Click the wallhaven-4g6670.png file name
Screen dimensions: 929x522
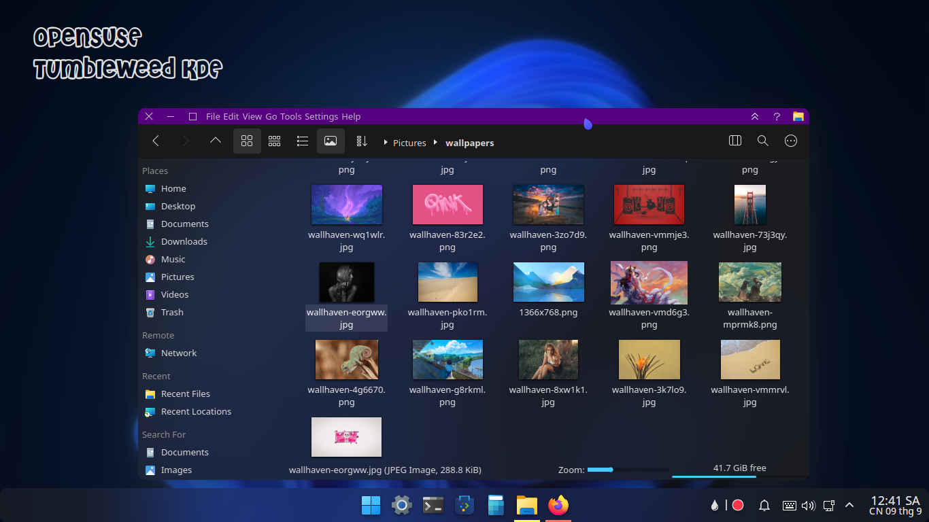[x=347, y=396]
